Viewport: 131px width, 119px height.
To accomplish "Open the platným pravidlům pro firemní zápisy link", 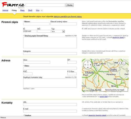I will tap(68, 16).
